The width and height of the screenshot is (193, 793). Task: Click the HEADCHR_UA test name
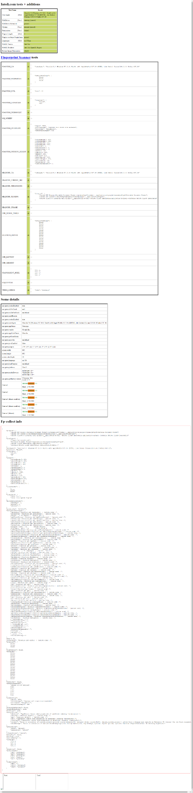pos(8,173)
